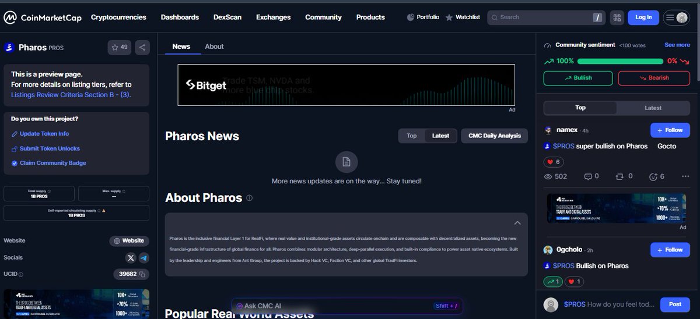The height and width of the screenshot is (319, 700).
Task: Click the Post button
Action: point(675,304)
